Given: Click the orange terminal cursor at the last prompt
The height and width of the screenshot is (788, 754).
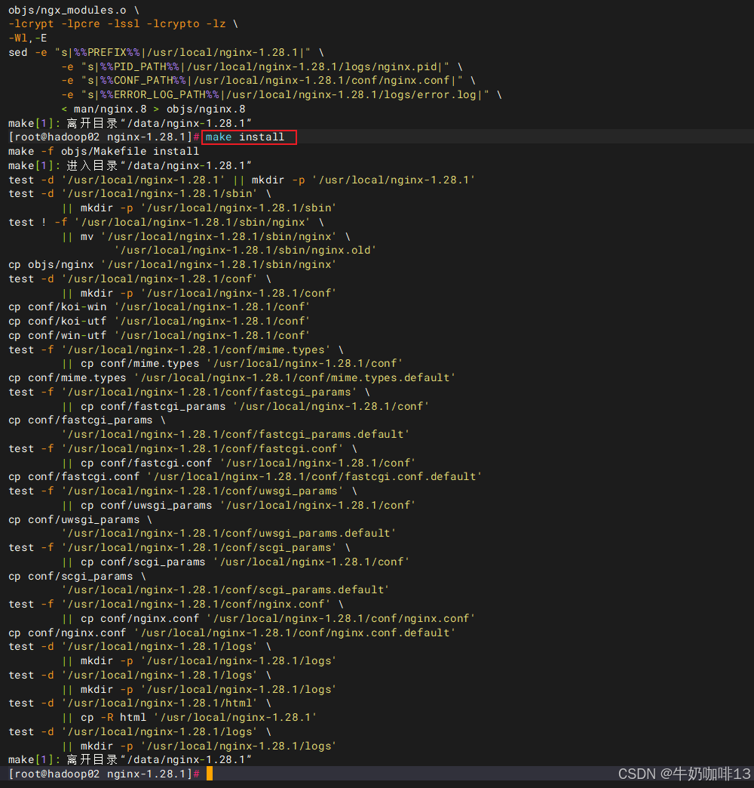Looking at the screenshot, I should [x=210, y=774].
